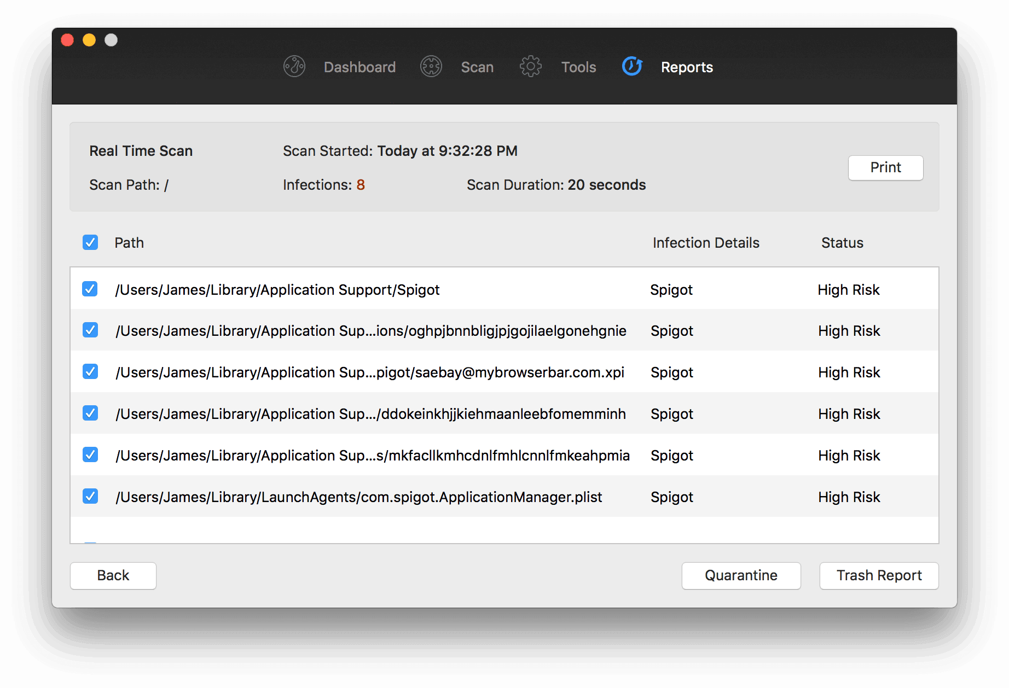
Task: Toggle checkbox for oghpjbnnbligjpjgojilaelgonehgnie entry
Action: click(x=90, y=330)
